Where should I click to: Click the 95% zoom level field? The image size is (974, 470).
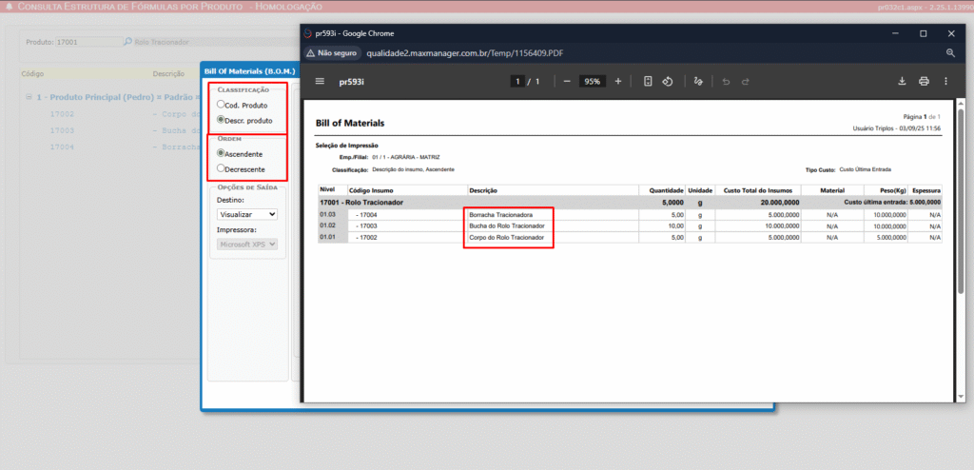coord(592,82)
